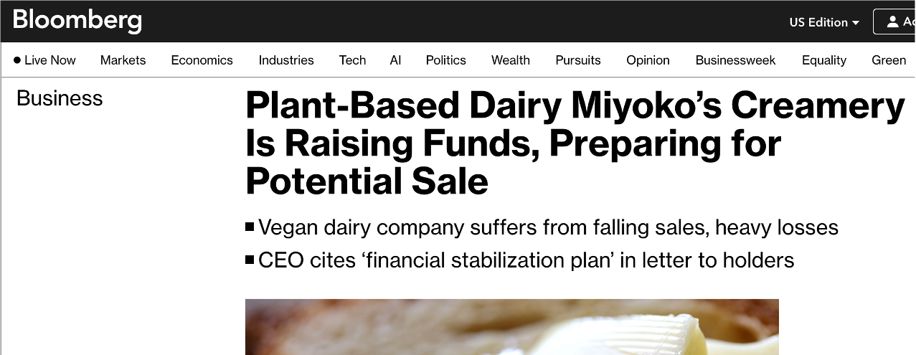Select Businessweek in the navigation bar

(x=735, y=60)
